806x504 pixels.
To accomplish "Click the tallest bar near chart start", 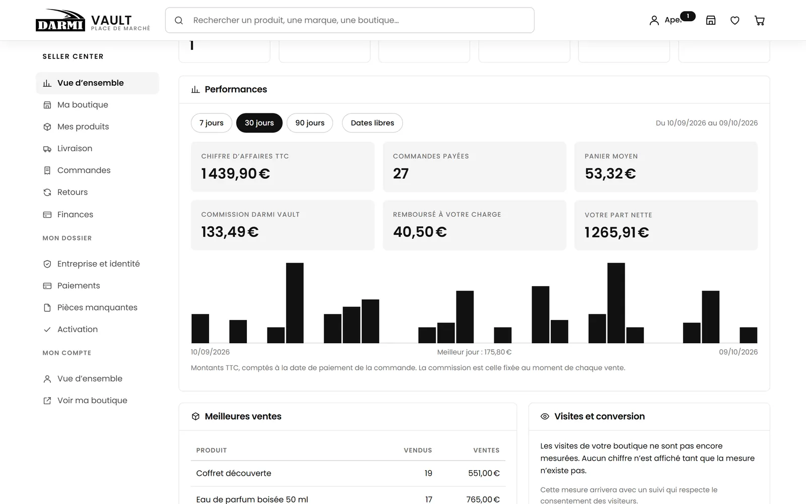I will pos(295,303).
